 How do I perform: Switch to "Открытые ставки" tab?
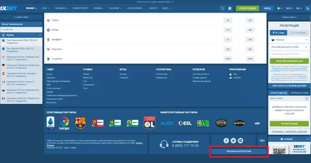299,93
